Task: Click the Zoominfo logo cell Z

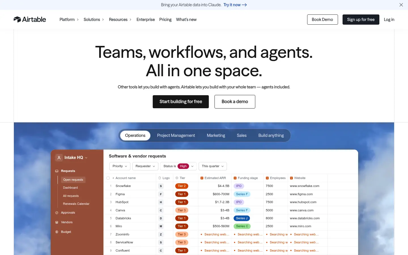Action: coord(161,235)
